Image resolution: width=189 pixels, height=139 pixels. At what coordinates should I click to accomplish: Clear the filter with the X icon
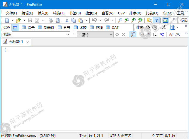pos(123,35)
